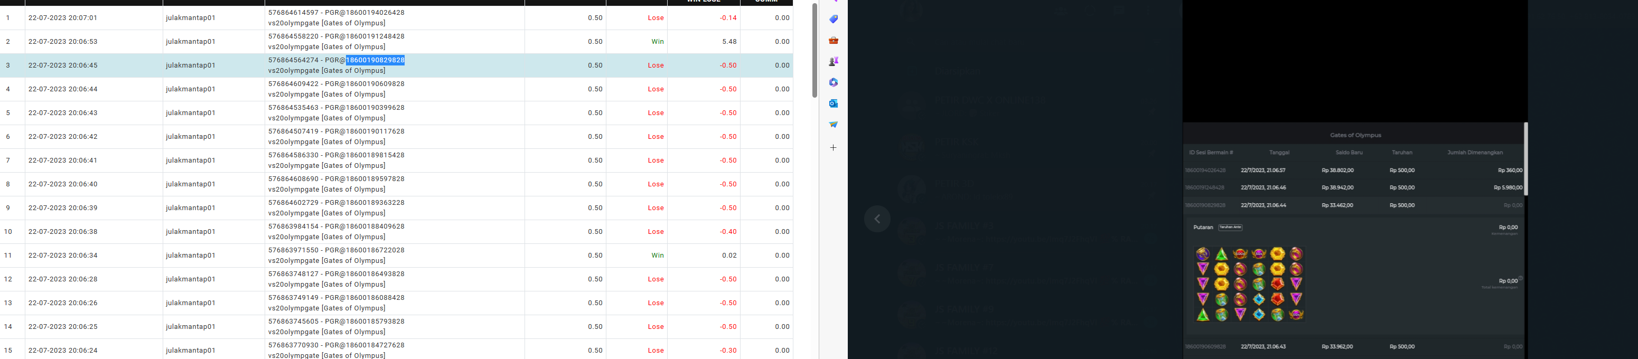Click the Jumlah Dimenangkan column header
Screen dimensions: 1638x359
(x=1475, y=153)
